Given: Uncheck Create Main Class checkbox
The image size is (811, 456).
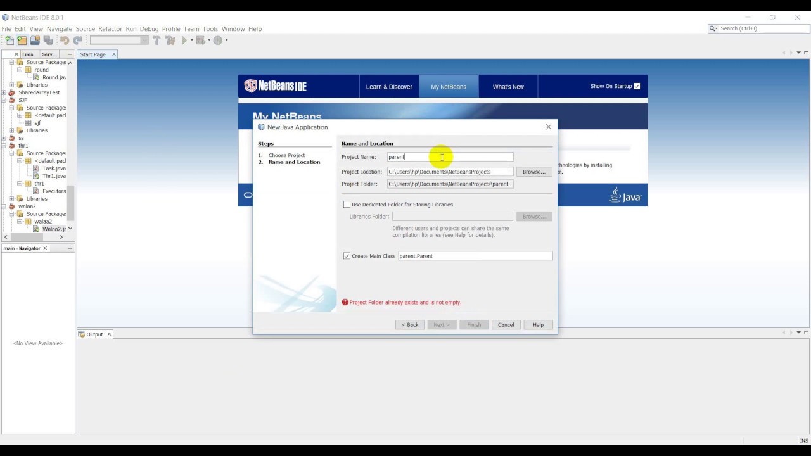Looking at the screenshot, I should (347, 256).
